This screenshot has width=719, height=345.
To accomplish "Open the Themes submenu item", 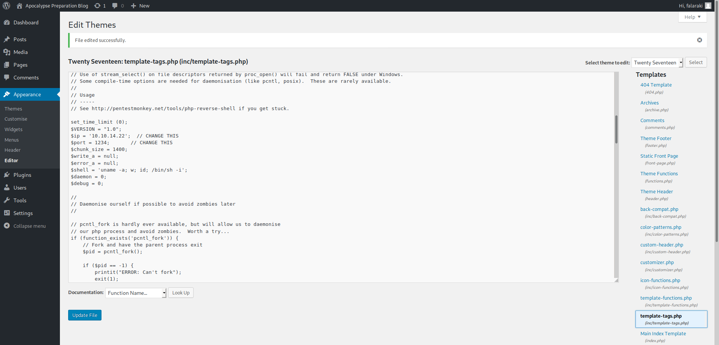I will [13, 109].
